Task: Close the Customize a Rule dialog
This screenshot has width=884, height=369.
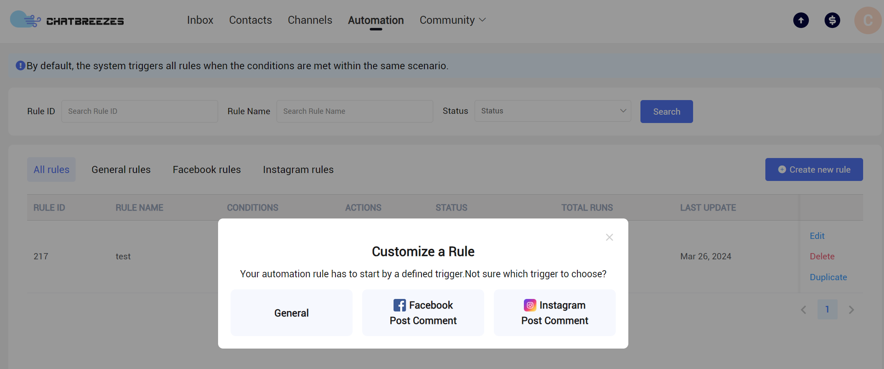Action: point(610,237)
